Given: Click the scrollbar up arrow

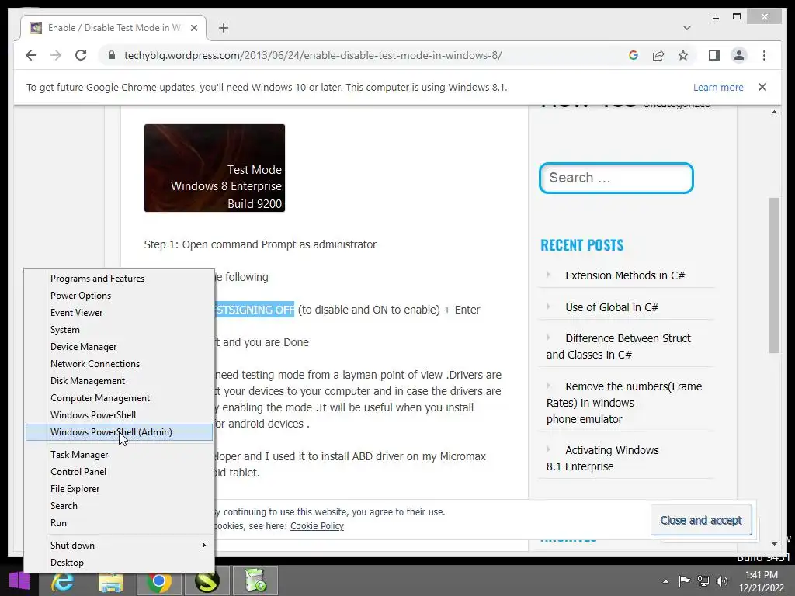Looking at the screenshot, I should tap(774, 112).
